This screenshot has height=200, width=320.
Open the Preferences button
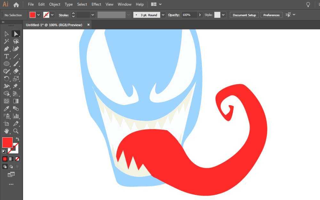(x=271, y=15)
